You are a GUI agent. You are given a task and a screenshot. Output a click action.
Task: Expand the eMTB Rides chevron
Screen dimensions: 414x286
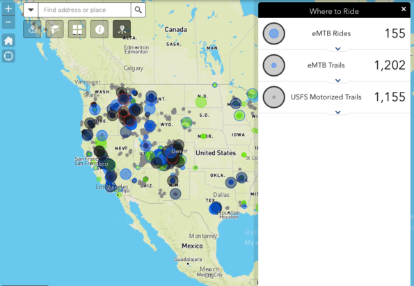pyautogui.click(x=337, y=49)
